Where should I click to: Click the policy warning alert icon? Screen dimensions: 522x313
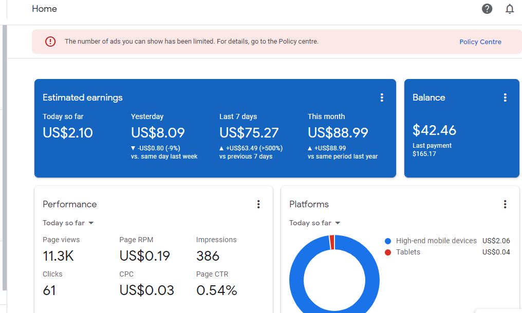point(50,42)
